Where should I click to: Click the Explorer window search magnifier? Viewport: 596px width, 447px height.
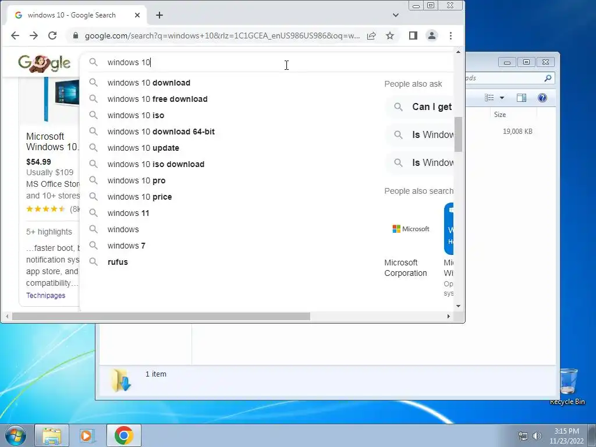pyautogui.click(x=548, y=79)
